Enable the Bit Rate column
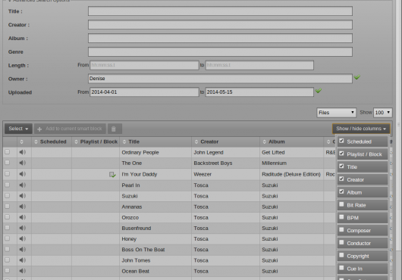The width and height of the screenshot is (402, 280). pyautogui.click(x=341, y=204)
